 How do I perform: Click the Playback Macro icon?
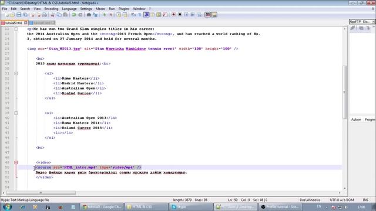(186, 15)
